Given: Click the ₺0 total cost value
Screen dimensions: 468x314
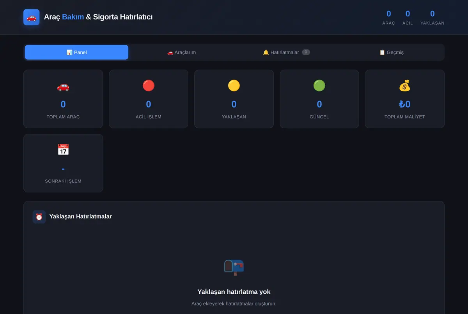Looking at the screenshot, I should tap(404, 104).
